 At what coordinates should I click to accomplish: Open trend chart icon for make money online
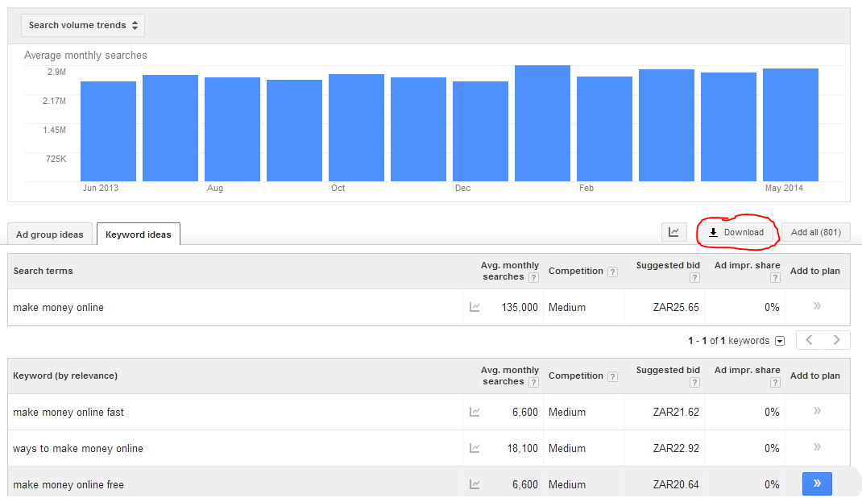click(475, 307)
